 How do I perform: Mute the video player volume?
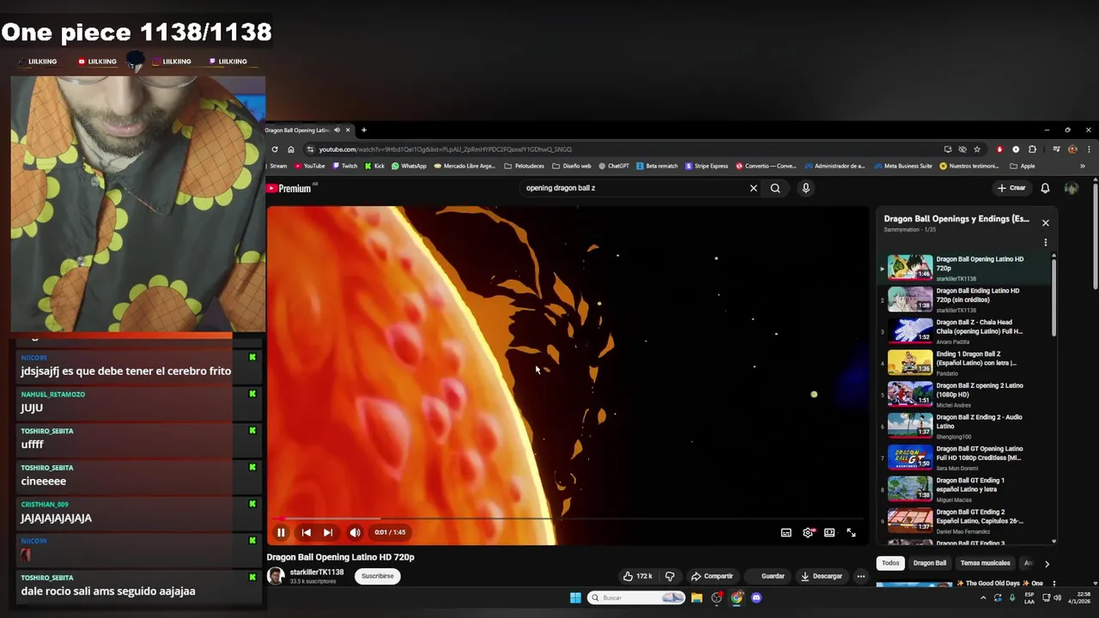pos(355,532)
